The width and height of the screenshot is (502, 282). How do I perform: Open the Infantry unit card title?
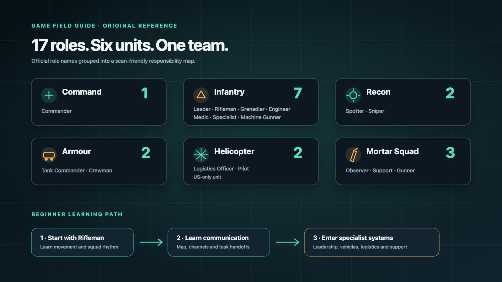click(x=229, y=92)
